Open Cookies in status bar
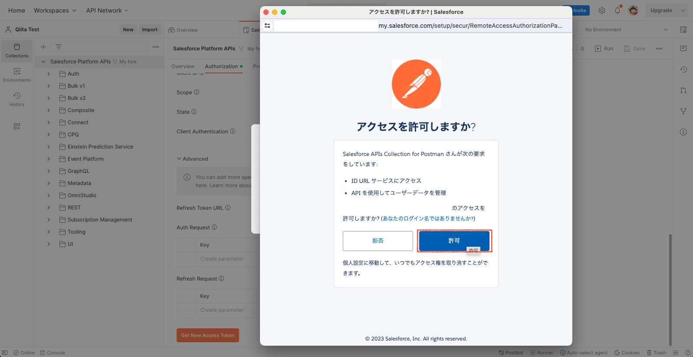Viewport: 693px width, 357px height. tap(627, 353)
